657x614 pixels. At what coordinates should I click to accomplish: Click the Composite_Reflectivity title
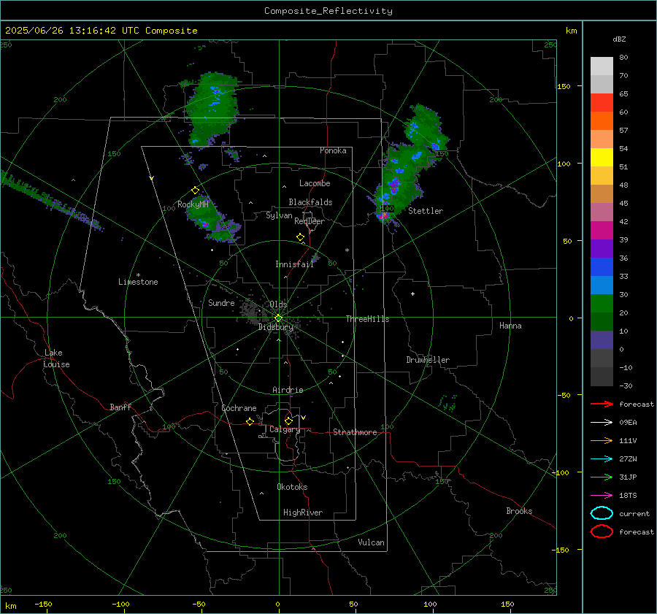pos(328,11)
